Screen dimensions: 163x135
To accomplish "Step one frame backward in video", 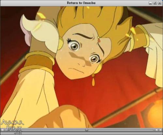I will (156, 130).
